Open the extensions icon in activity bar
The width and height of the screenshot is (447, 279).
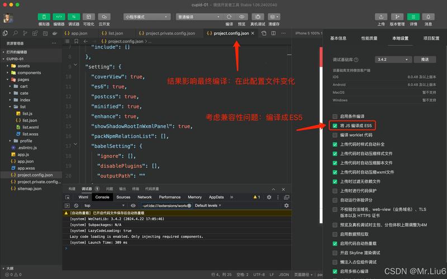[35, 33]
